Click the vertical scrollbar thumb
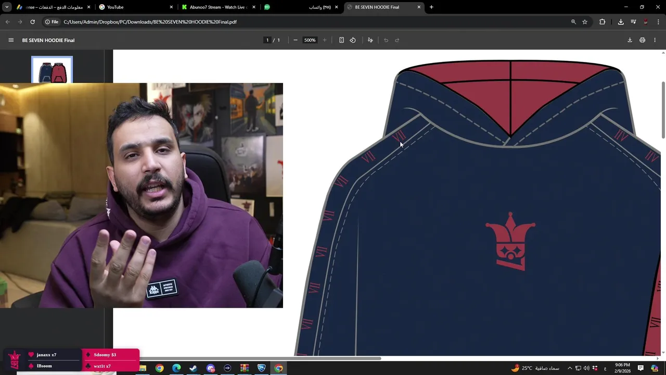The height and width of the screenshot is (375, 666). point(663,110)
